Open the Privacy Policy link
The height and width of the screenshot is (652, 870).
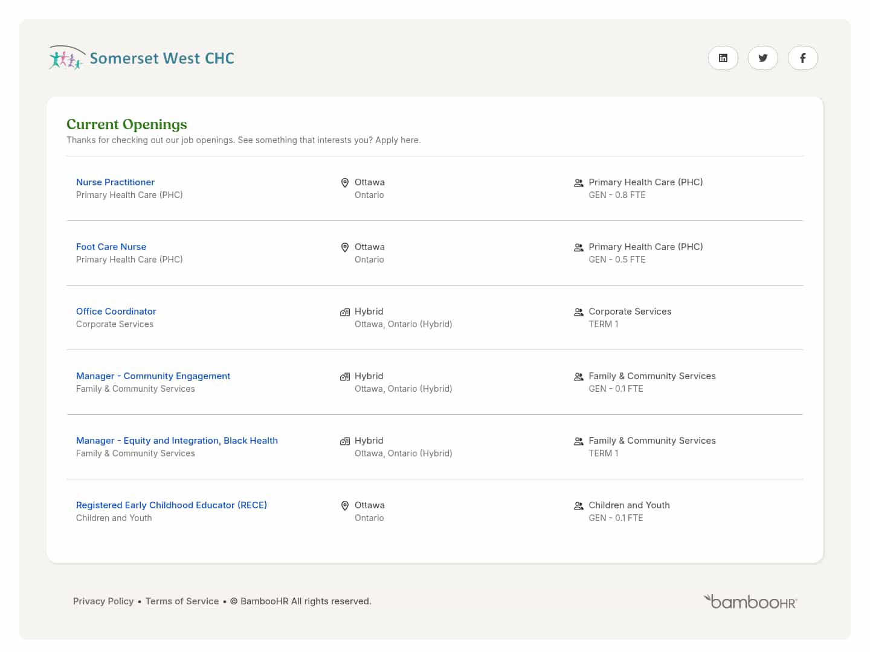click(x=103, y=601)
